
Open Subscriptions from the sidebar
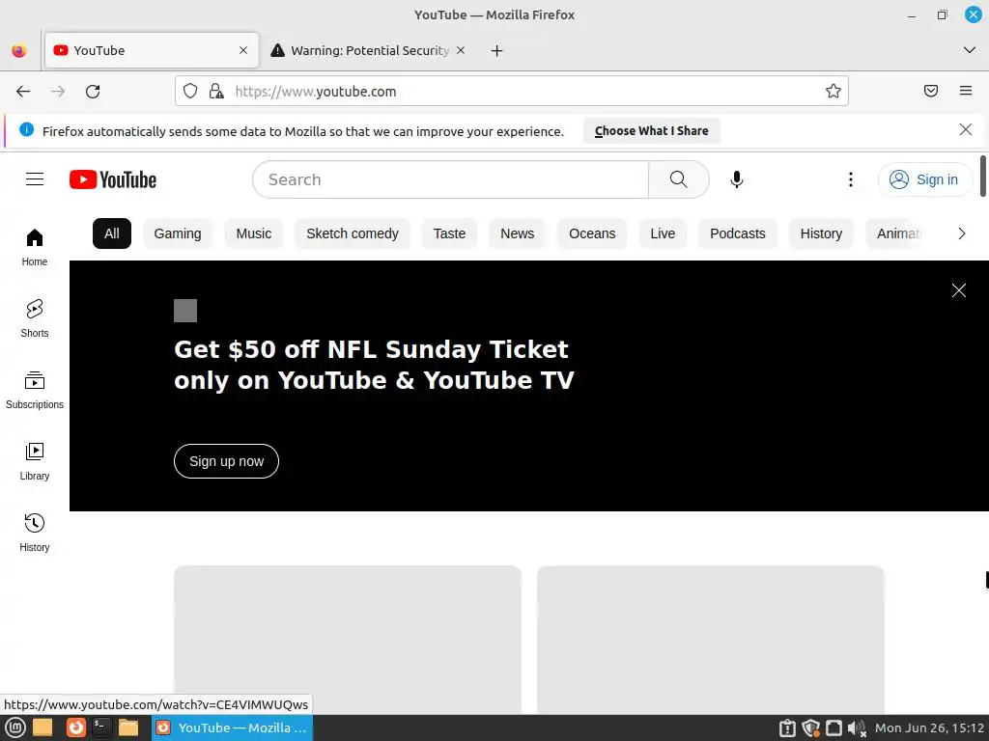(35, 390)
